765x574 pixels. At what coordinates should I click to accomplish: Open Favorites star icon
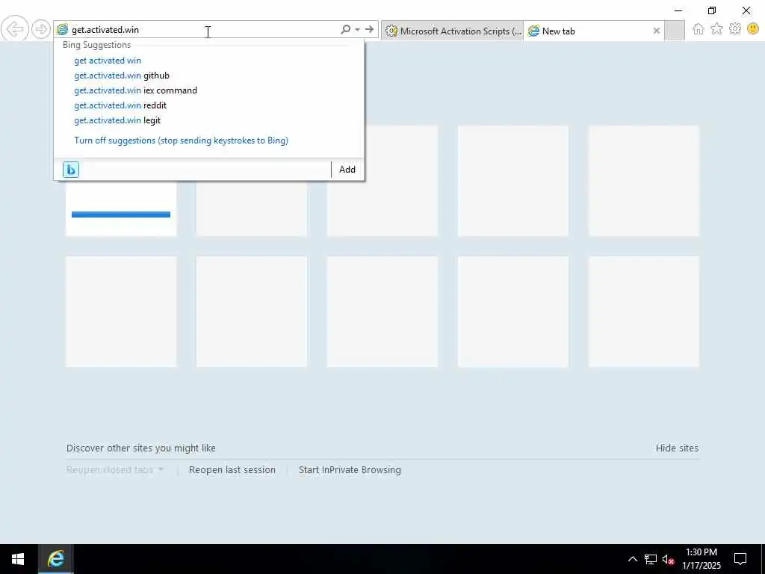coord(716,29)
